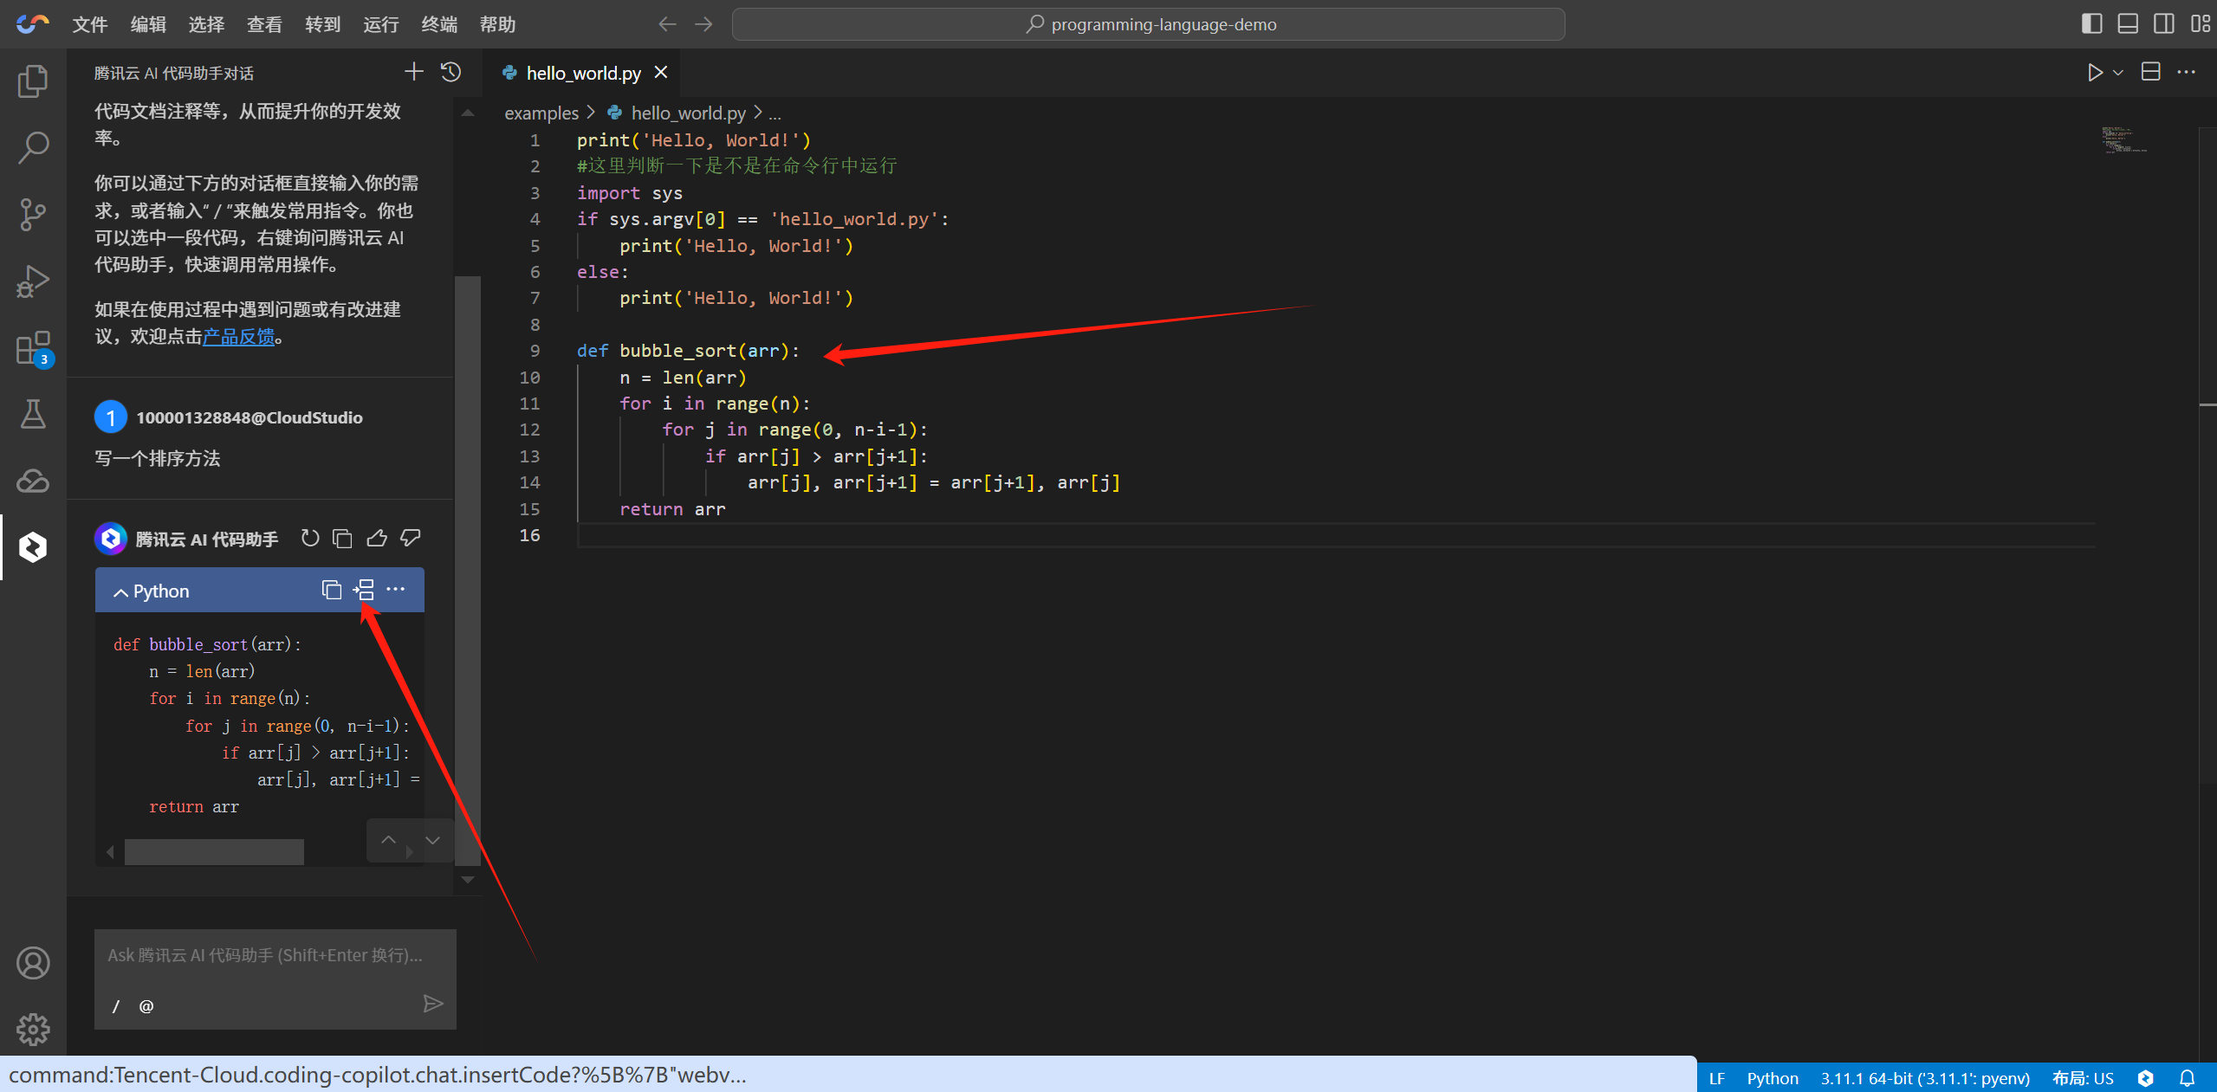Viewport: 2217px width, 1092px height.
Task: Open chat history clock icon
Action: click(451, 72)
